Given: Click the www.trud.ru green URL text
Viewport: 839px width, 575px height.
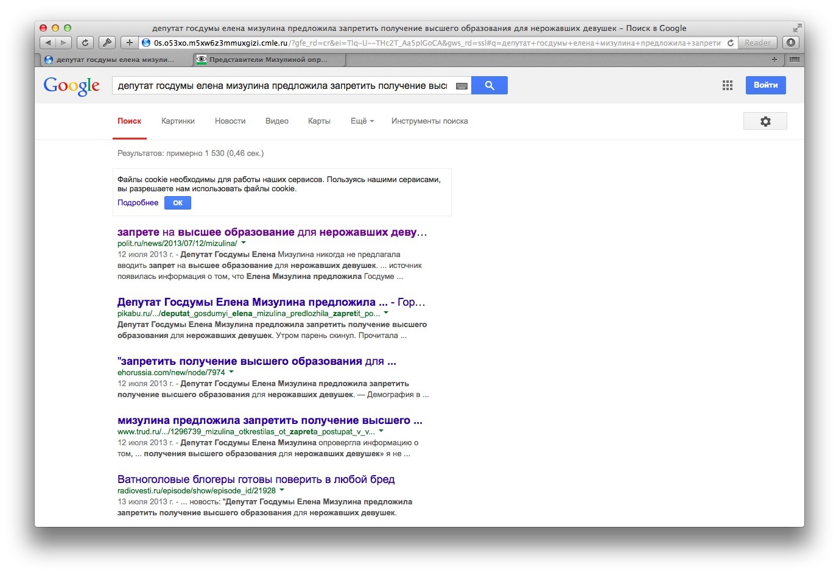Looking at the screenshot, I should point(246,432).
